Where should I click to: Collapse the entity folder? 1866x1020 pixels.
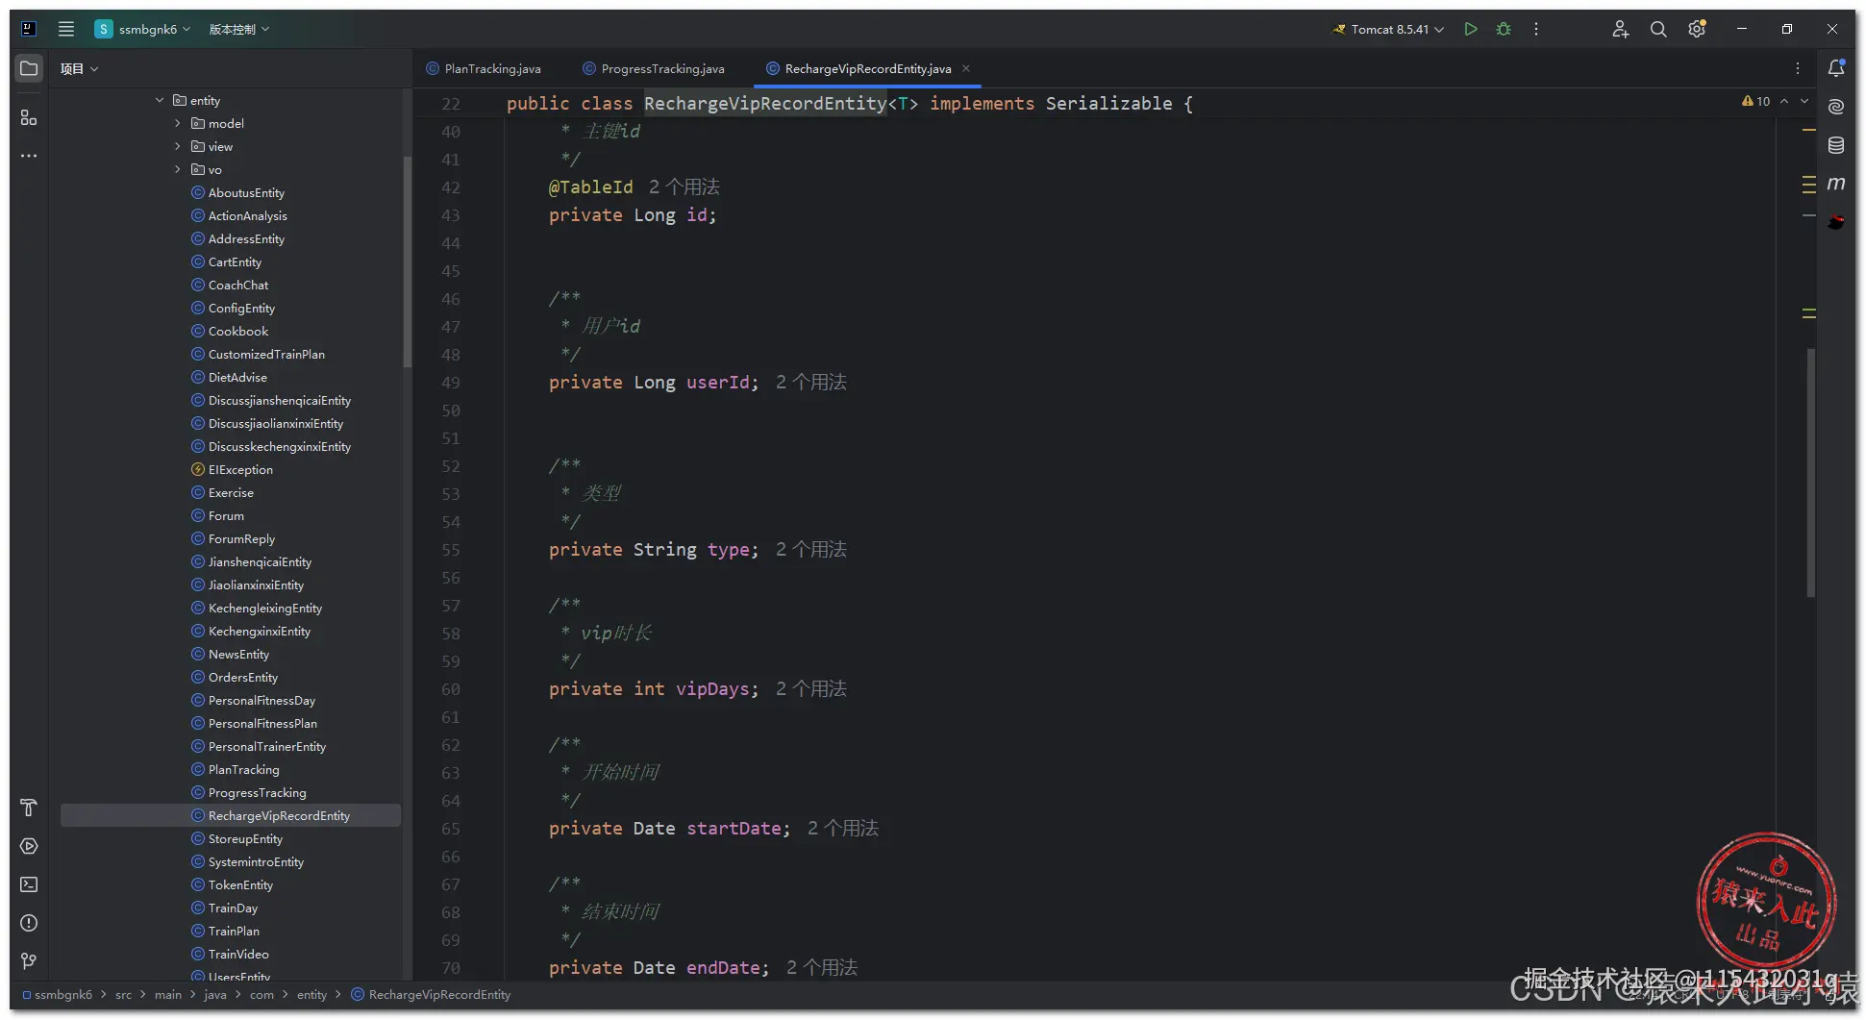coord(160,100)
